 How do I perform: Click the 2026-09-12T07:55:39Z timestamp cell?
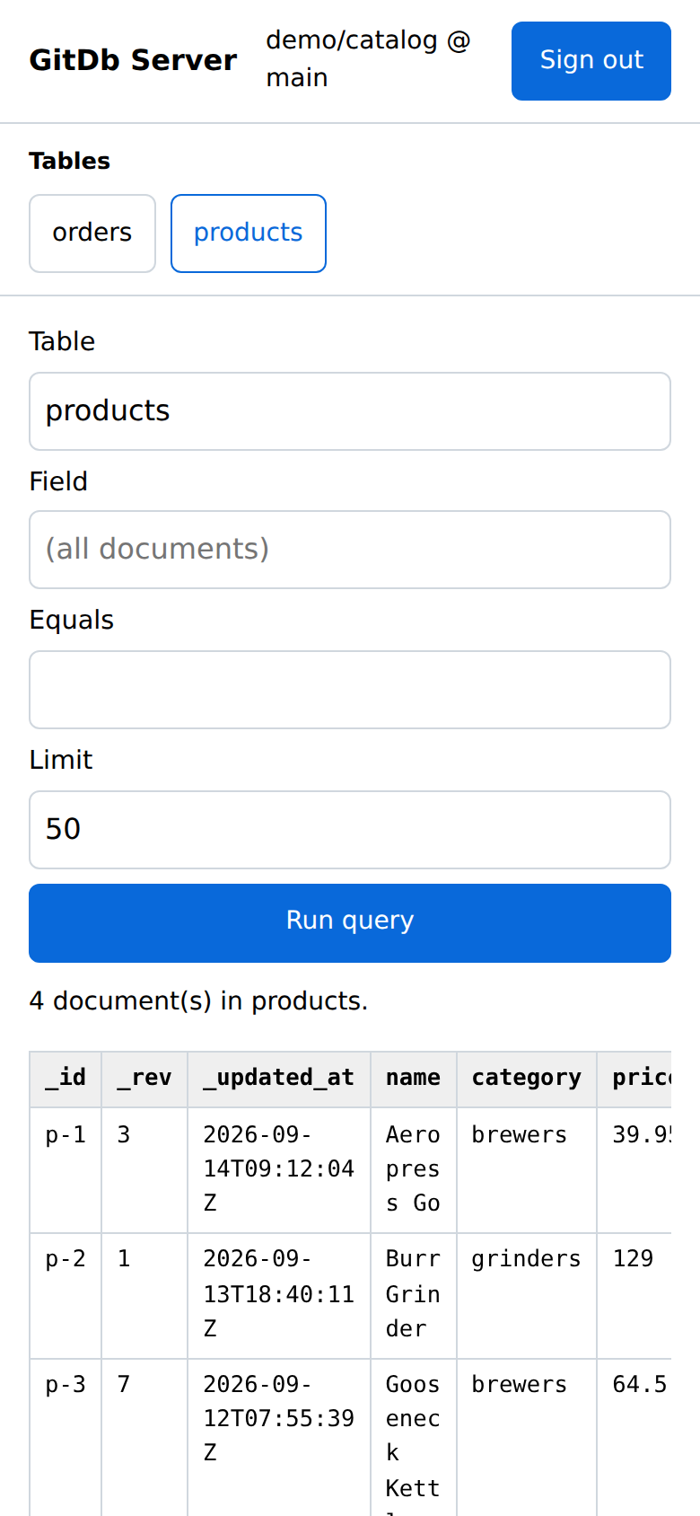[279, 1437]
